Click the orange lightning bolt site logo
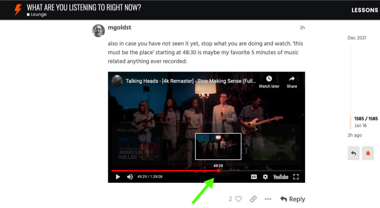This screenshot has height=208, width=380. [18, 9]
